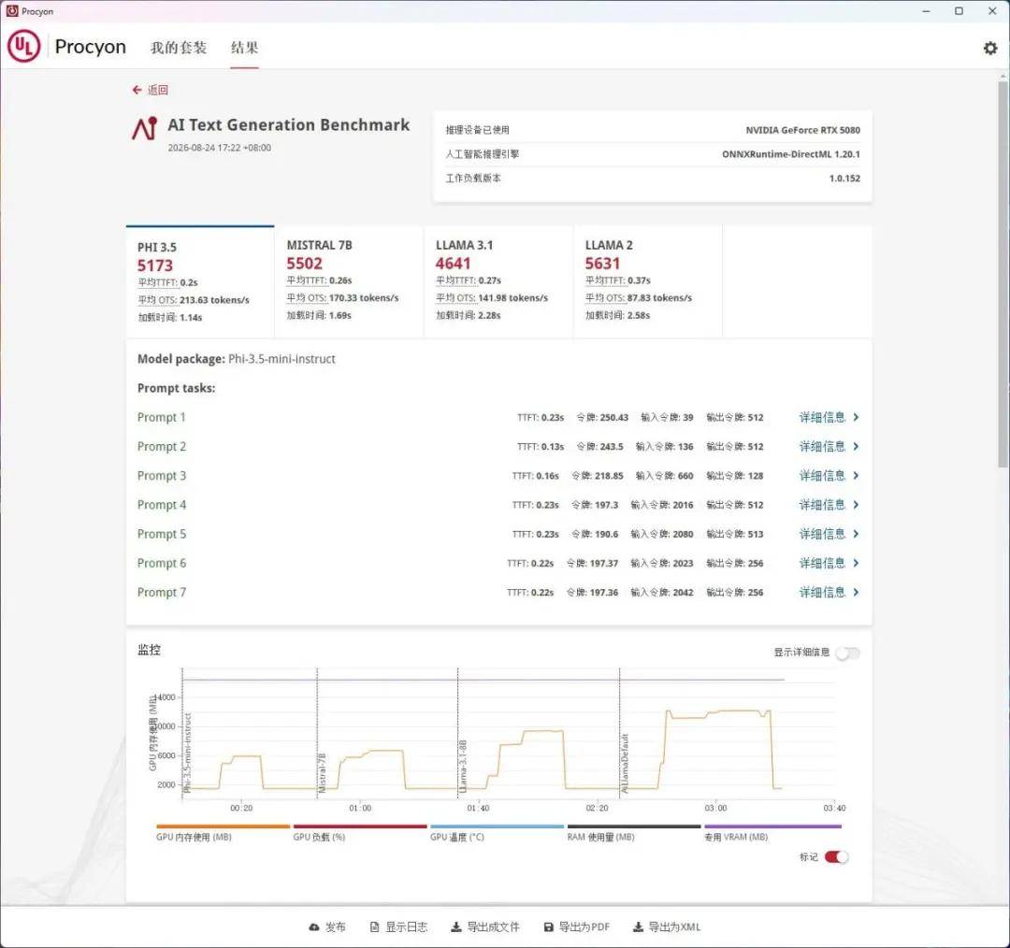Select the LLAMA 2 result tab
The height and width of the screenshot is (948, 1010).
(648, 281)
